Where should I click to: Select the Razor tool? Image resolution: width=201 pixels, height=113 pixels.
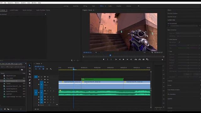30,74
